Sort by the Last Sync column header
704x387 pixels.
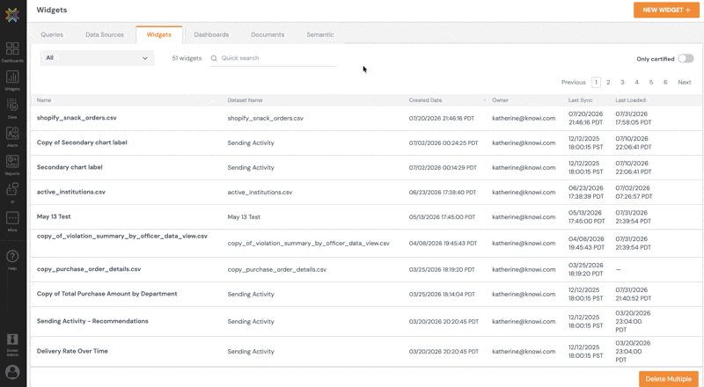[580, 100]
